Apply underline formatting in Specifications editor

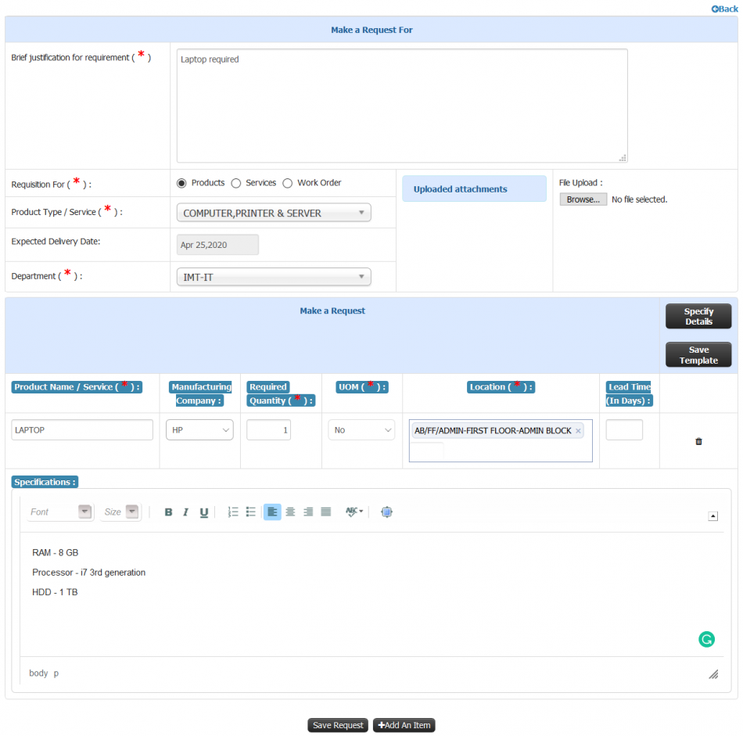coord(204,512)
